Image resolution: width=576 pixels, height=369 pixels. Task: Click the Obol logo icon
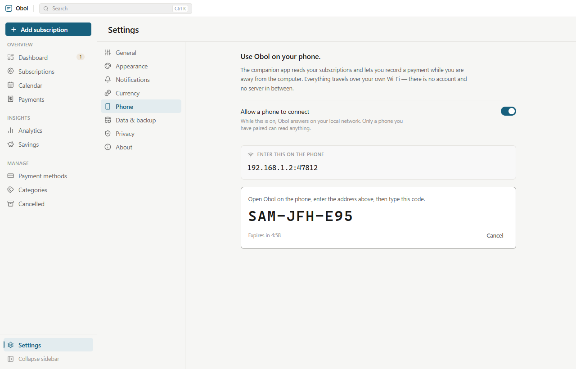9,8
